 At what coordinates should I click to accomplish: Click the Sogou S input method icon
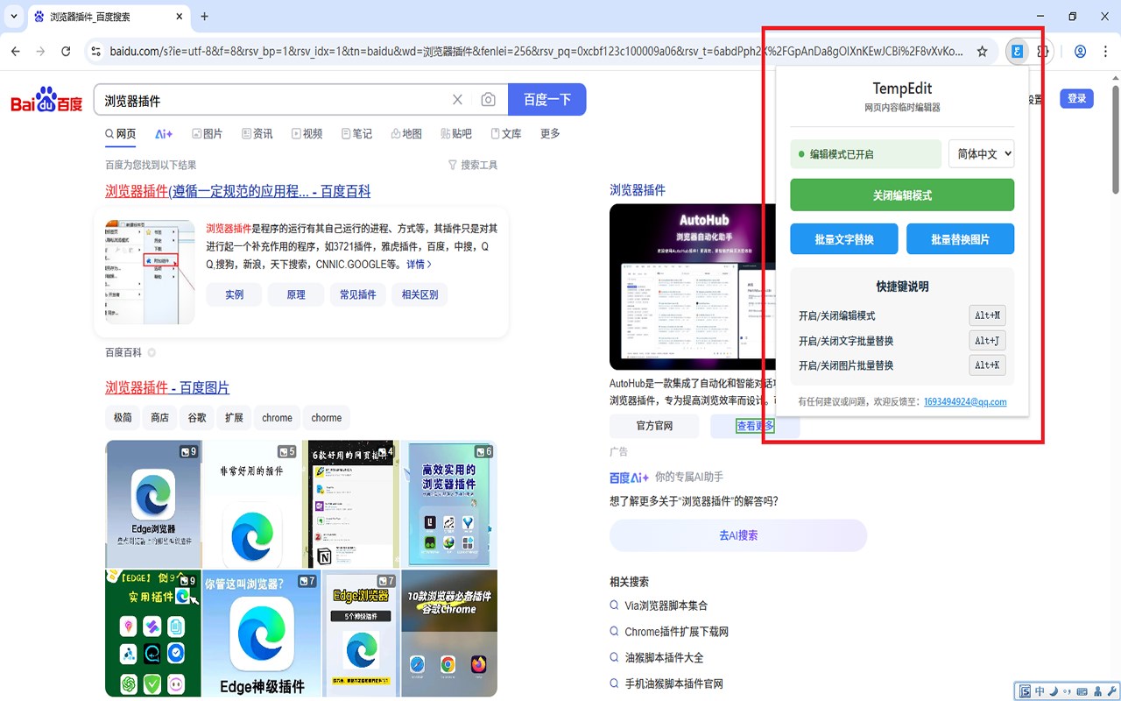[x=1025, y=691]
